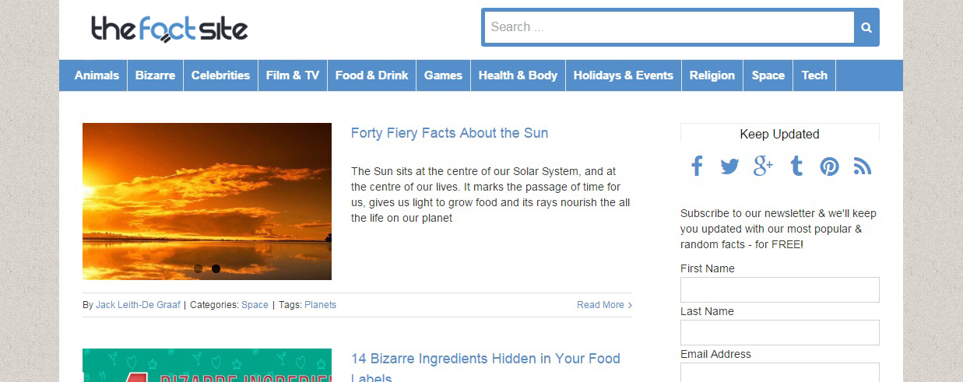Click the sunset article thumbnail
Image resolution: width=963 pixels, height=382 pixels.
pos(207,201)
